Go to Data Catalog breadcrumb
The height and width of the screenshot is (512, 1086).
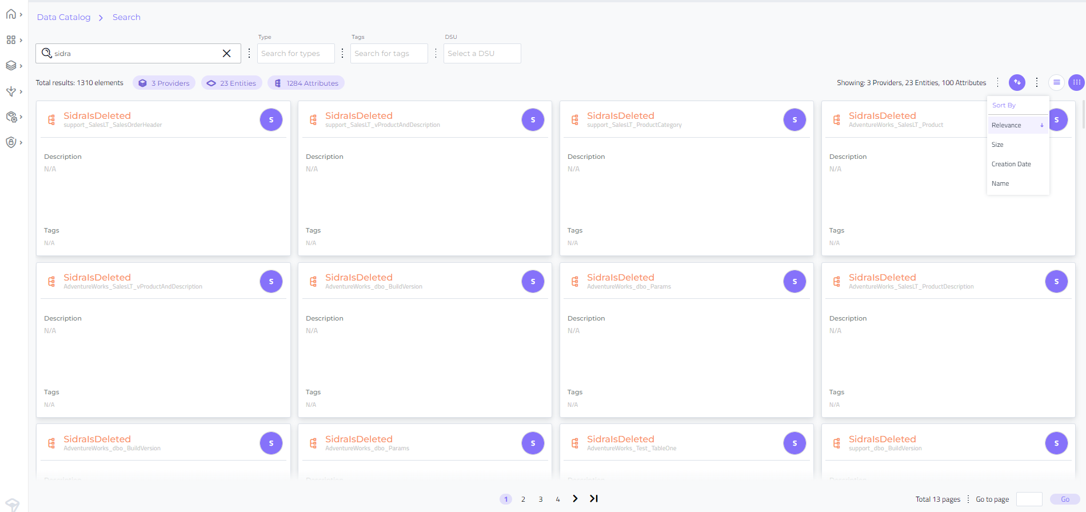pos(63,17)
